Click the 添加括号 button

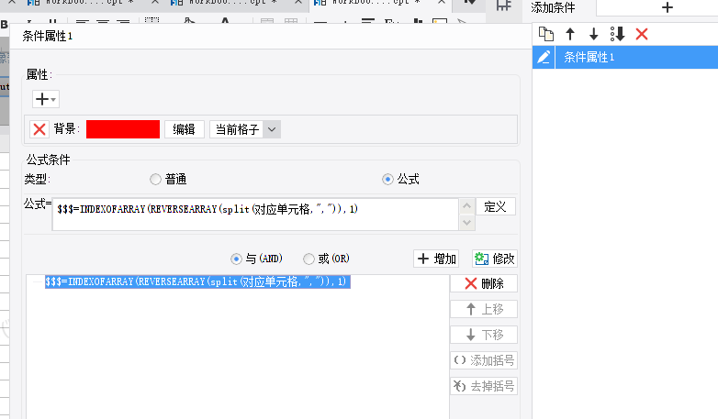tap(484, 360)
